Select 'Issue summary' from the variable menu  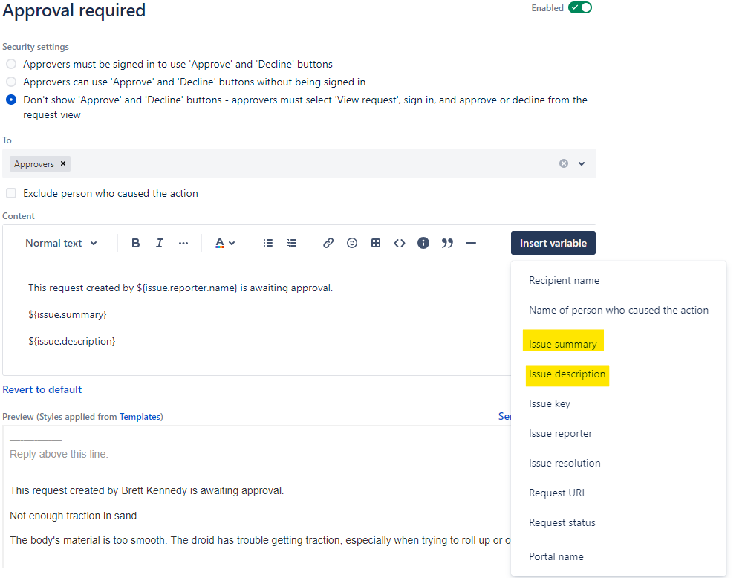[563, 342]
